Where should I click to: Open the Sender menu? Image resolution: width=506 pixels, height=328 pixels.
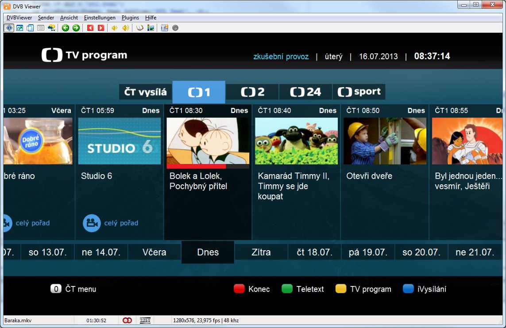click(46, 18)
